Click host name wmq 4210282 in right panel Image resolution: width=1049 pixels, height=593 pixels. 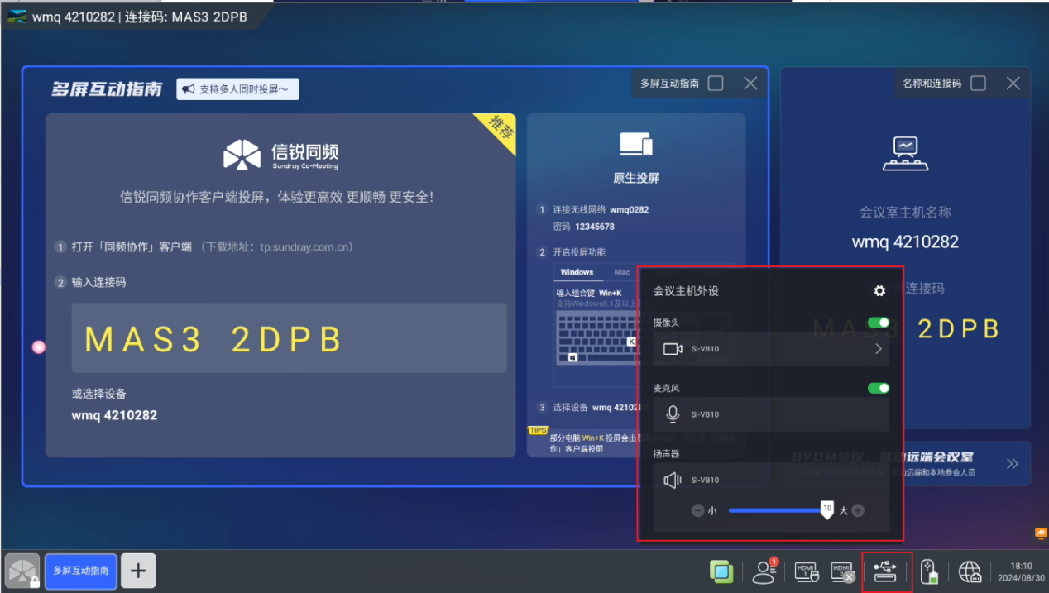click(905, 242)
